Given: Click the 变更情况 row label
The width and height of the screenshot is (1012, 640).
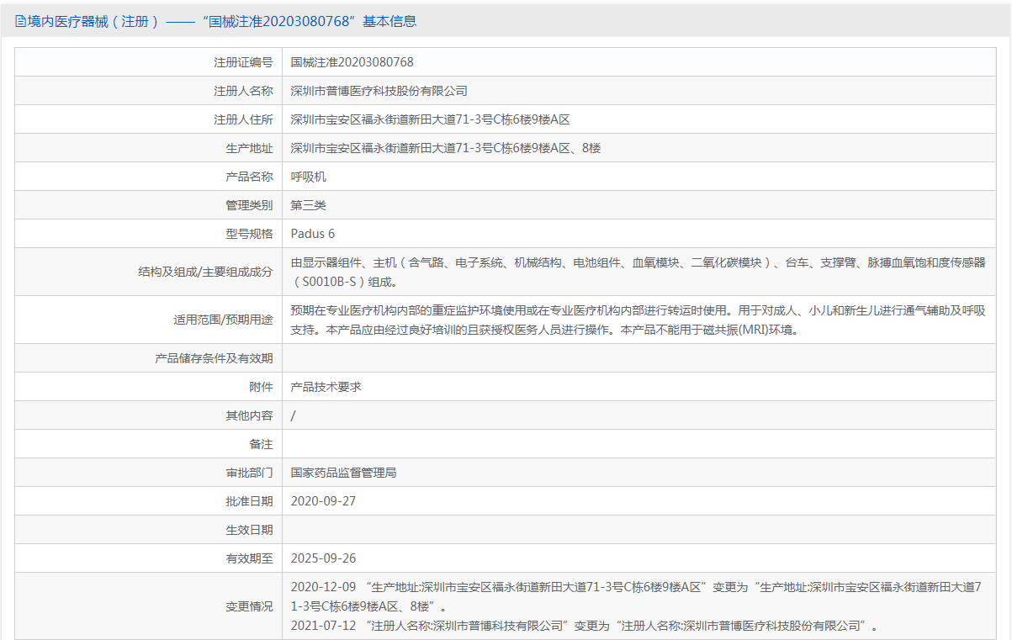Looking at the screenshot, I should click(x=249, y=606).
